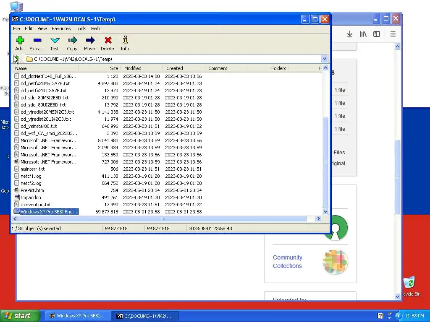Select msinterr.txt file
This screenshot has width=430, height=322.
coord(32,169)
